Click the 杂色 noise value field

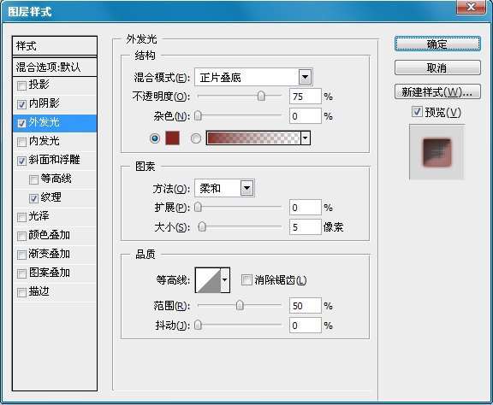pyautogui.click(x=306, y=116)
